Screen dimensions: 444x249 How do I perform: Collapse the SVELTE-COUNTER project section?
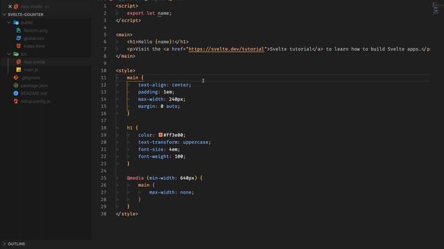(x=4, y=15)
